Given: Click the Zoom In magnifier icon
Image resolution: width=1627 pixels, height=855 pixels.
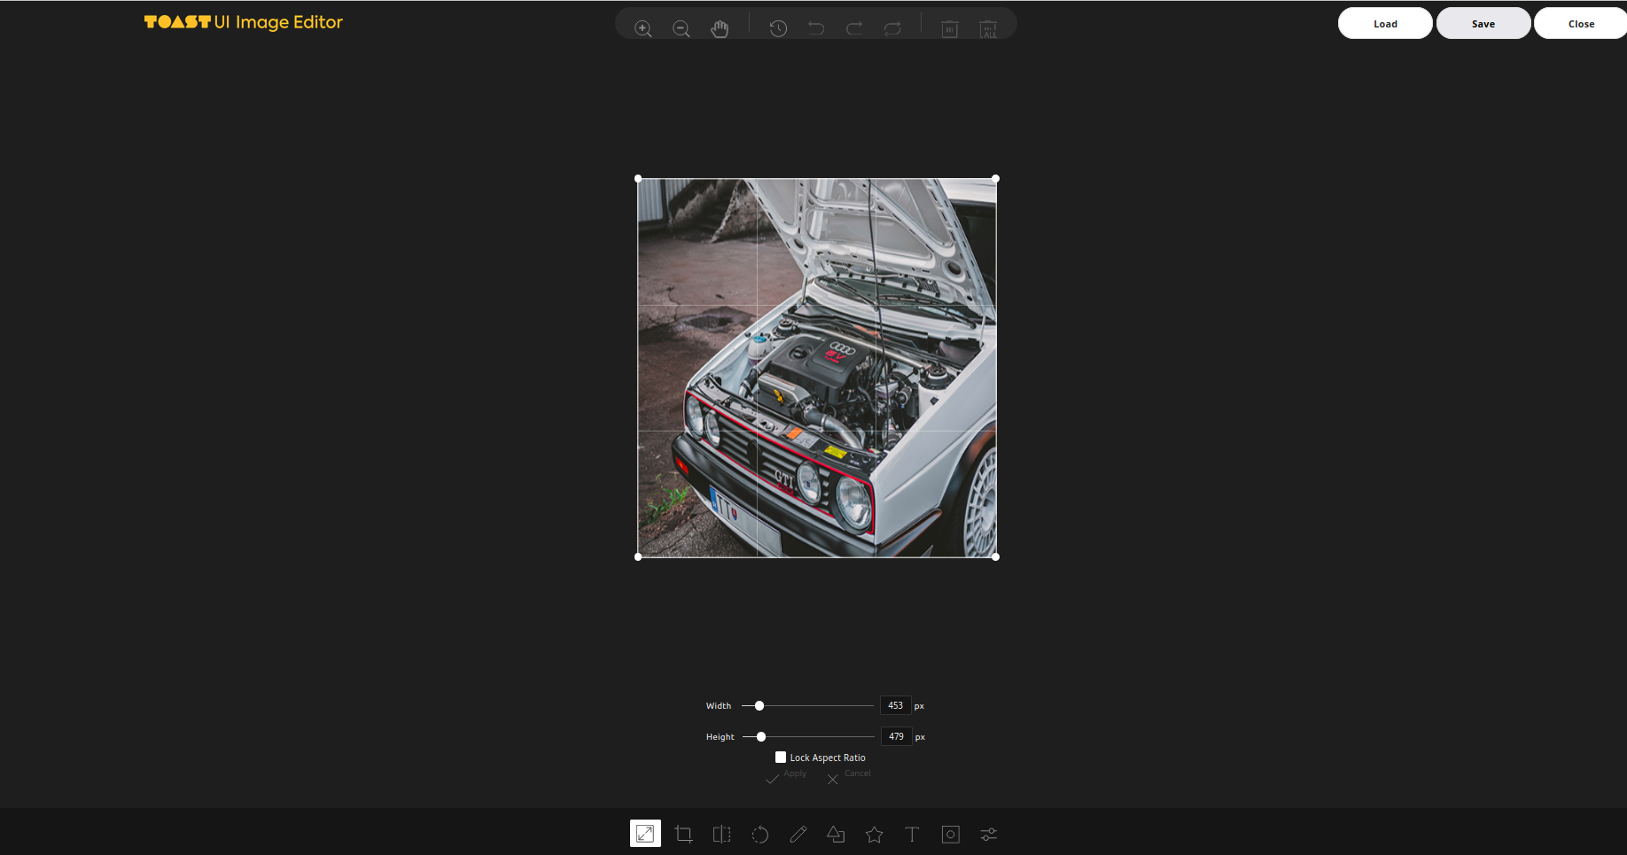Looking at the screenshot, I should pos(643,28).
